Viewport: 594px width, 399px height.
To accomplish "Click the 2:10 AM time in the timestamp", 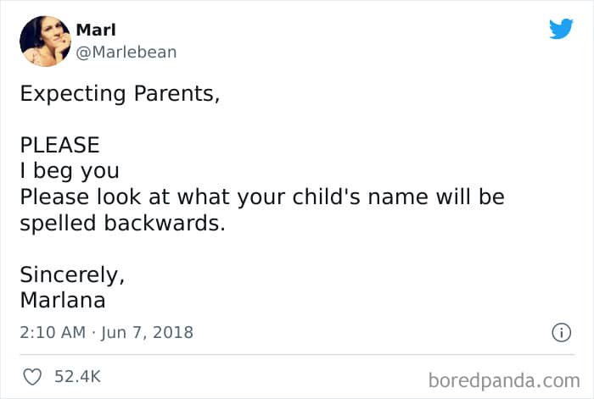I will tap(53, 333).
